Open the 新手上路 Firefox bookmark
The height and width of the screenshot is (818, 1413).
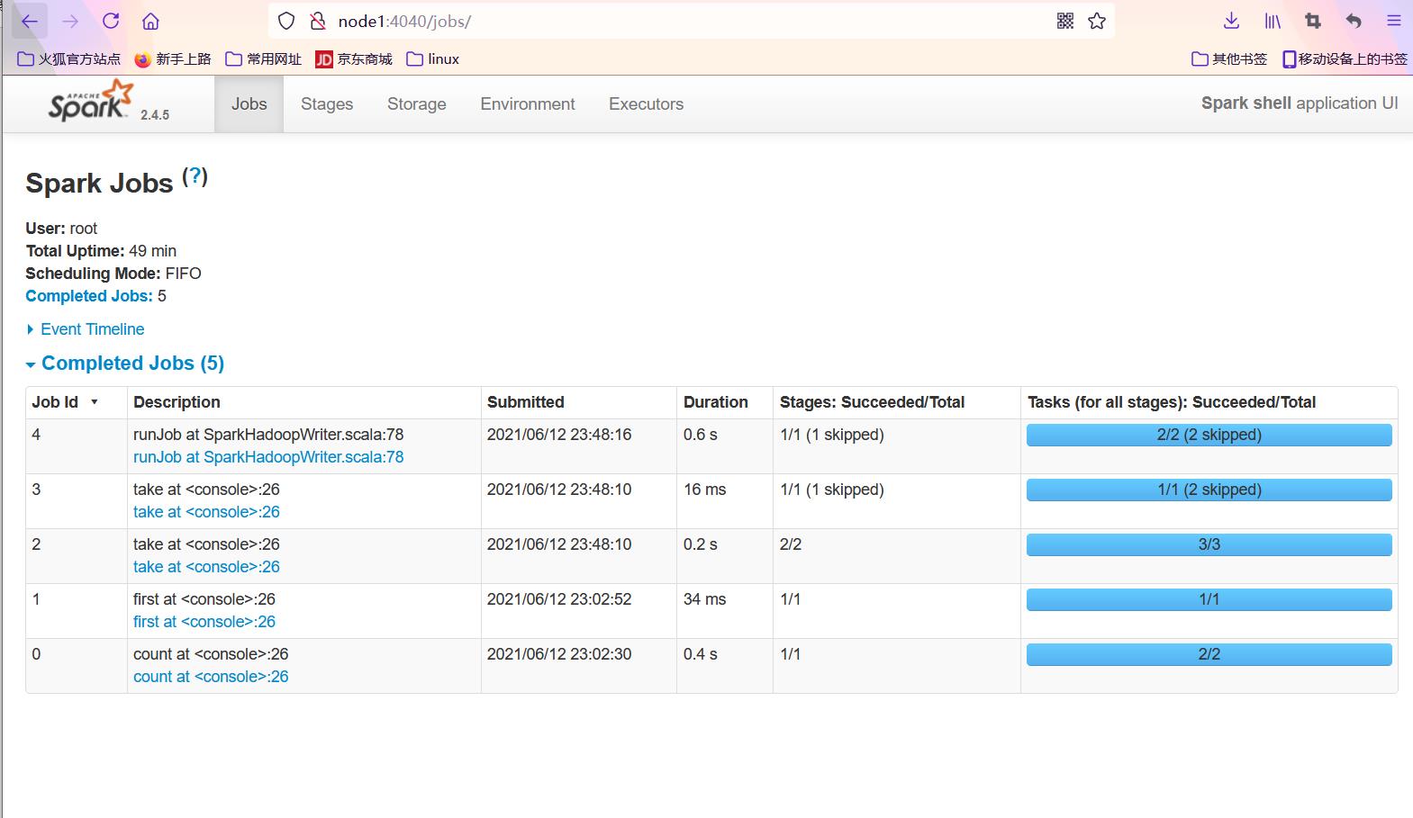coord(173,58)
